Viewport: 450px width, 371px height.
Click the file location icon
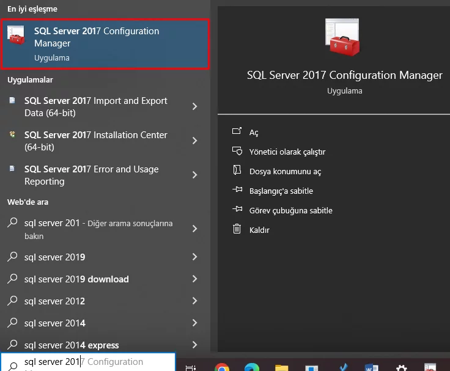237,170
